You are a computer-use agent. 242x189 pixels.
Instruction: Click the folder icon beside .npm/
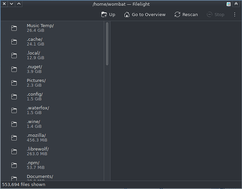pyautogui.click(x=14, y=165)
